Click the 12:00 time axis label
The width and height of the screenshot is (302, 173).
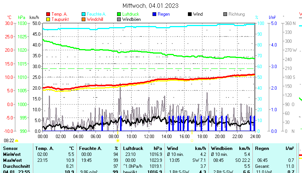pyautogui.click(x=149, y=137)
